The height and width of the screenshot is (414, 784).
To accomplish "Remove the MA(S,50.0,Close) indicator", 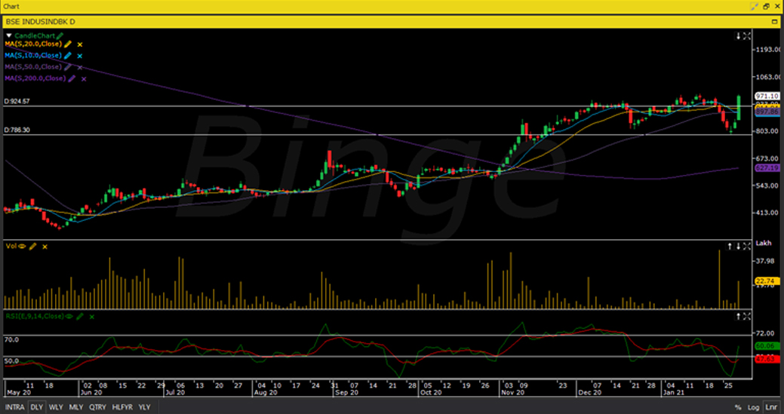I will point(79,67).
